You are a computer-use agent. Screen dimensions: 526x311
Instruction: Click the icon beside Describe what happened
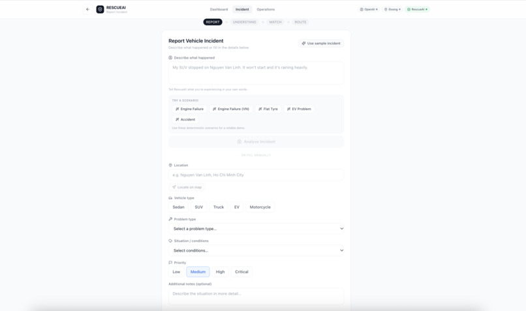click(170, 57)
